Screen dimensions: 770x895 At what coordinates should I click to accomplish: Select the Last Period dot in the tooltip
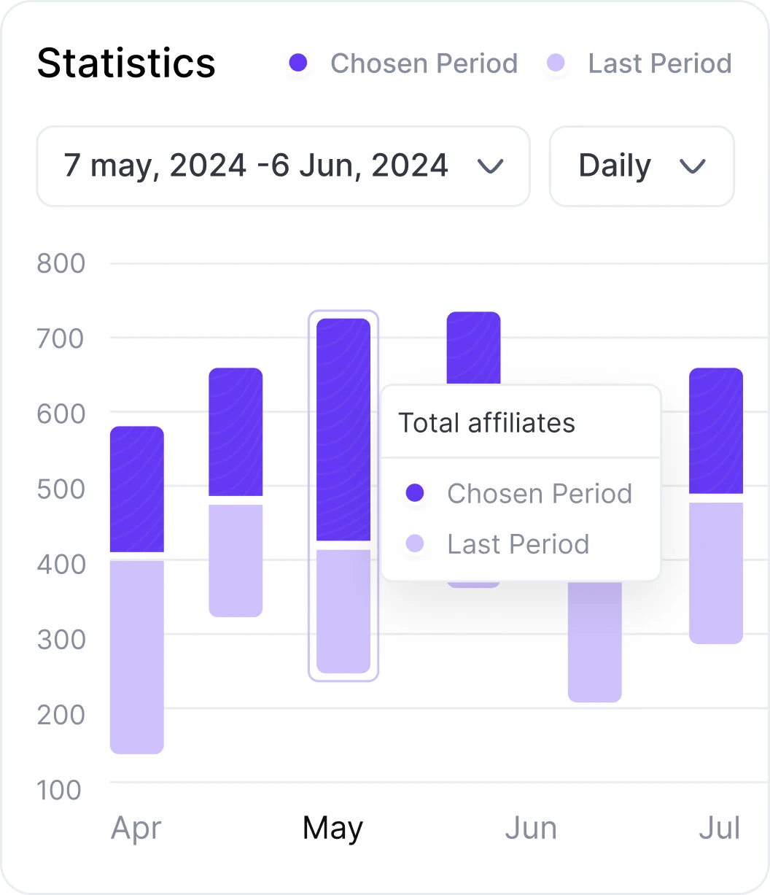click(416, 544)
